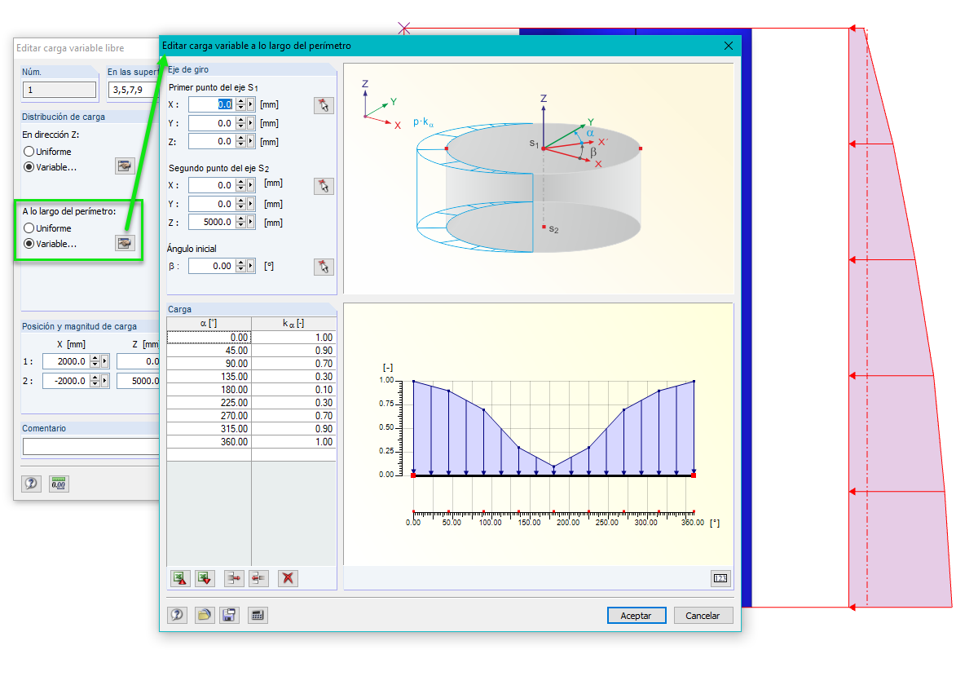Select the α cell with 90.00
This screenshot has width=978, height=694.
click(x=209, y=364)
